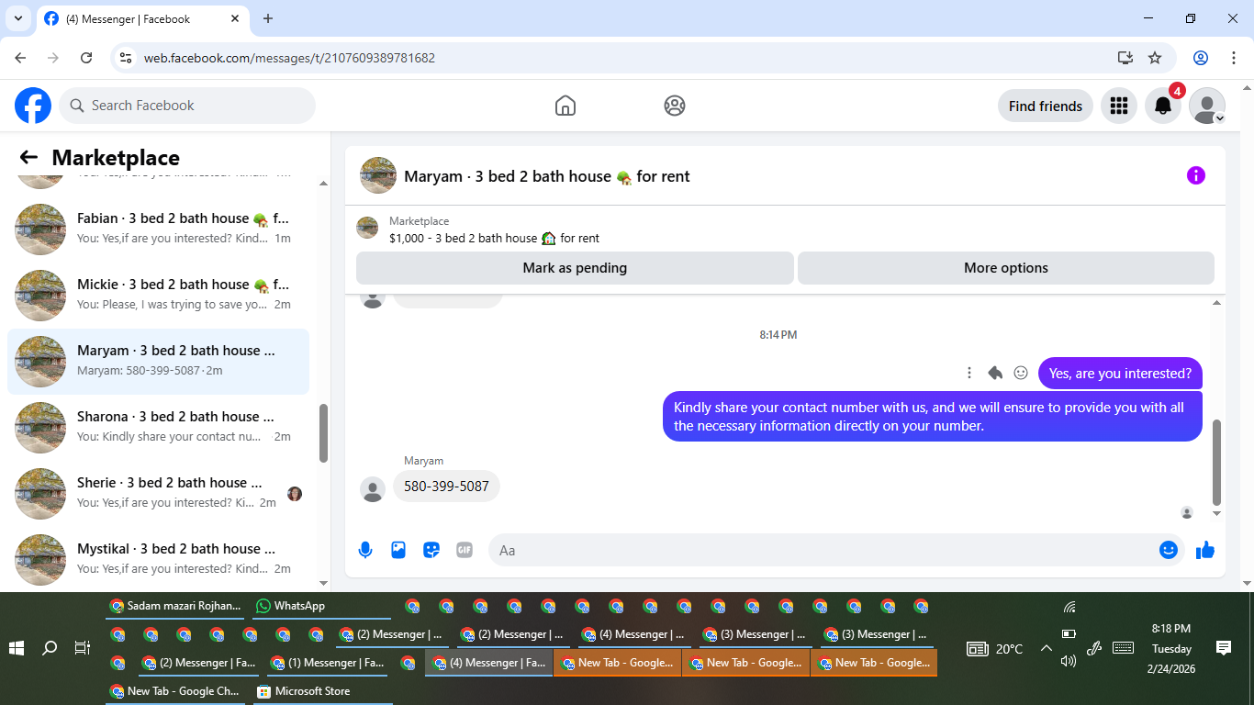Open Windows Task View icon
Viewport: 1254px width, 705px height.
[82, 648]
